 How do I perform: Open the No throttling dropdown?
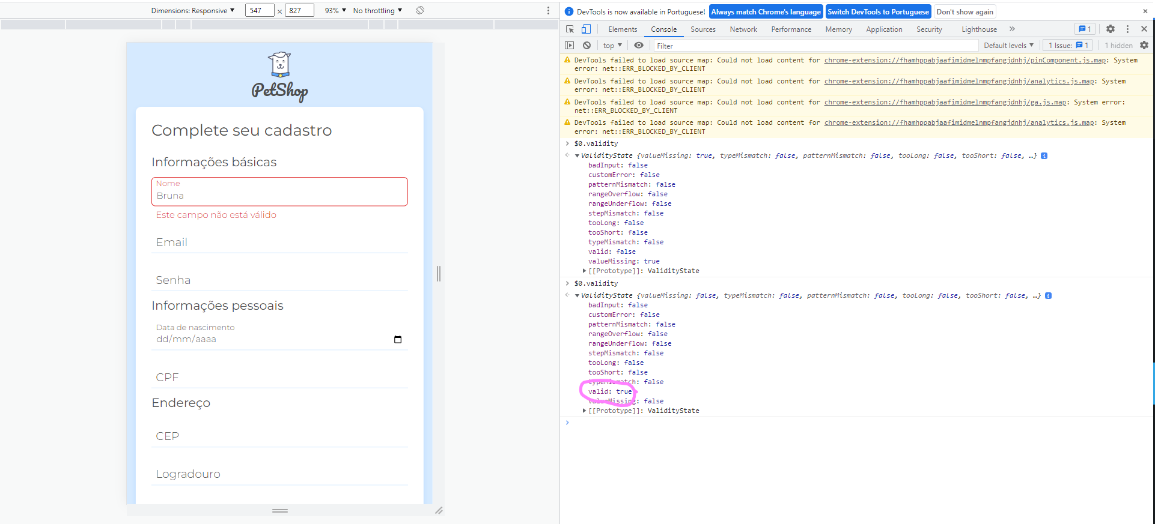click(377, 10)
